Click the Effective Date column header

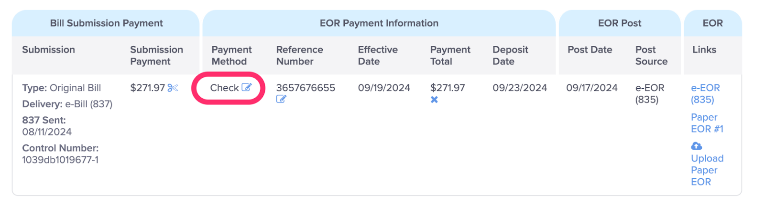pos(378,55)
